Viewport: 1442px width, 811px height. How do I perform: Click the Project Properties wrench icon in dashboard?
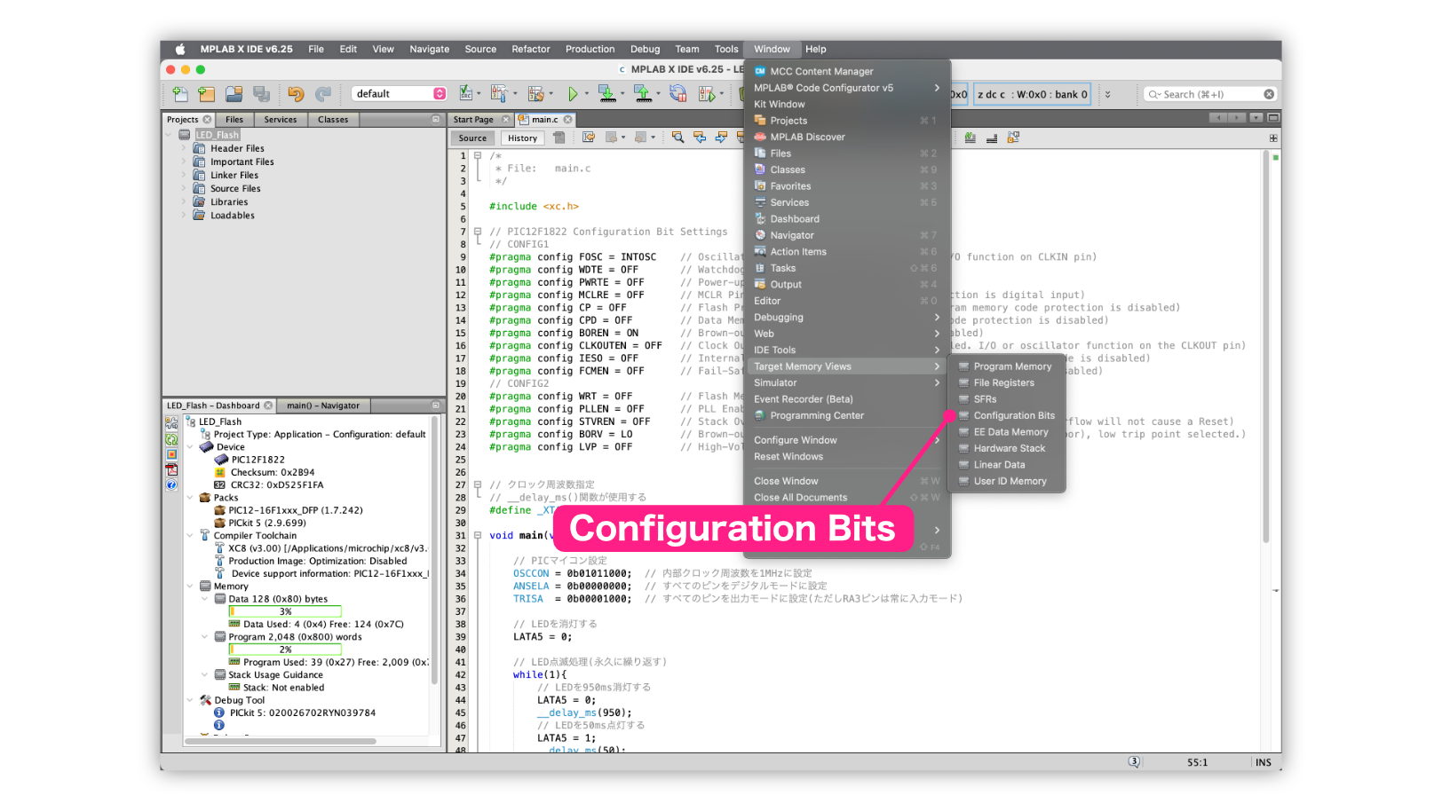[171, 422]
